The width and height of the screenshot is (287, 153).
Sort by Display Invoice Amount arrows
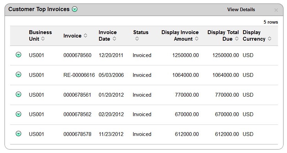[x=197, y=39]
